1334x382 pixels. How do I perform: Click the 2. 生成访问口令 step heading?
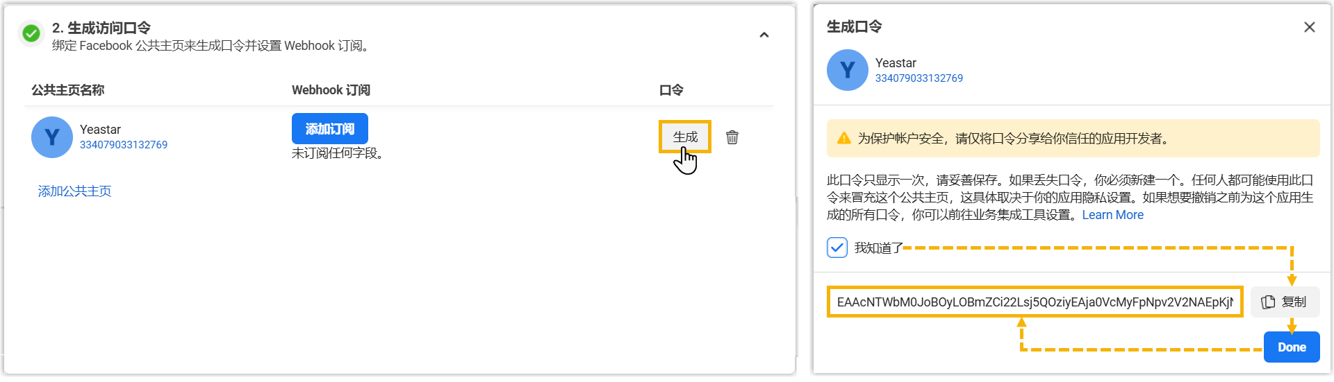point(101,28)
